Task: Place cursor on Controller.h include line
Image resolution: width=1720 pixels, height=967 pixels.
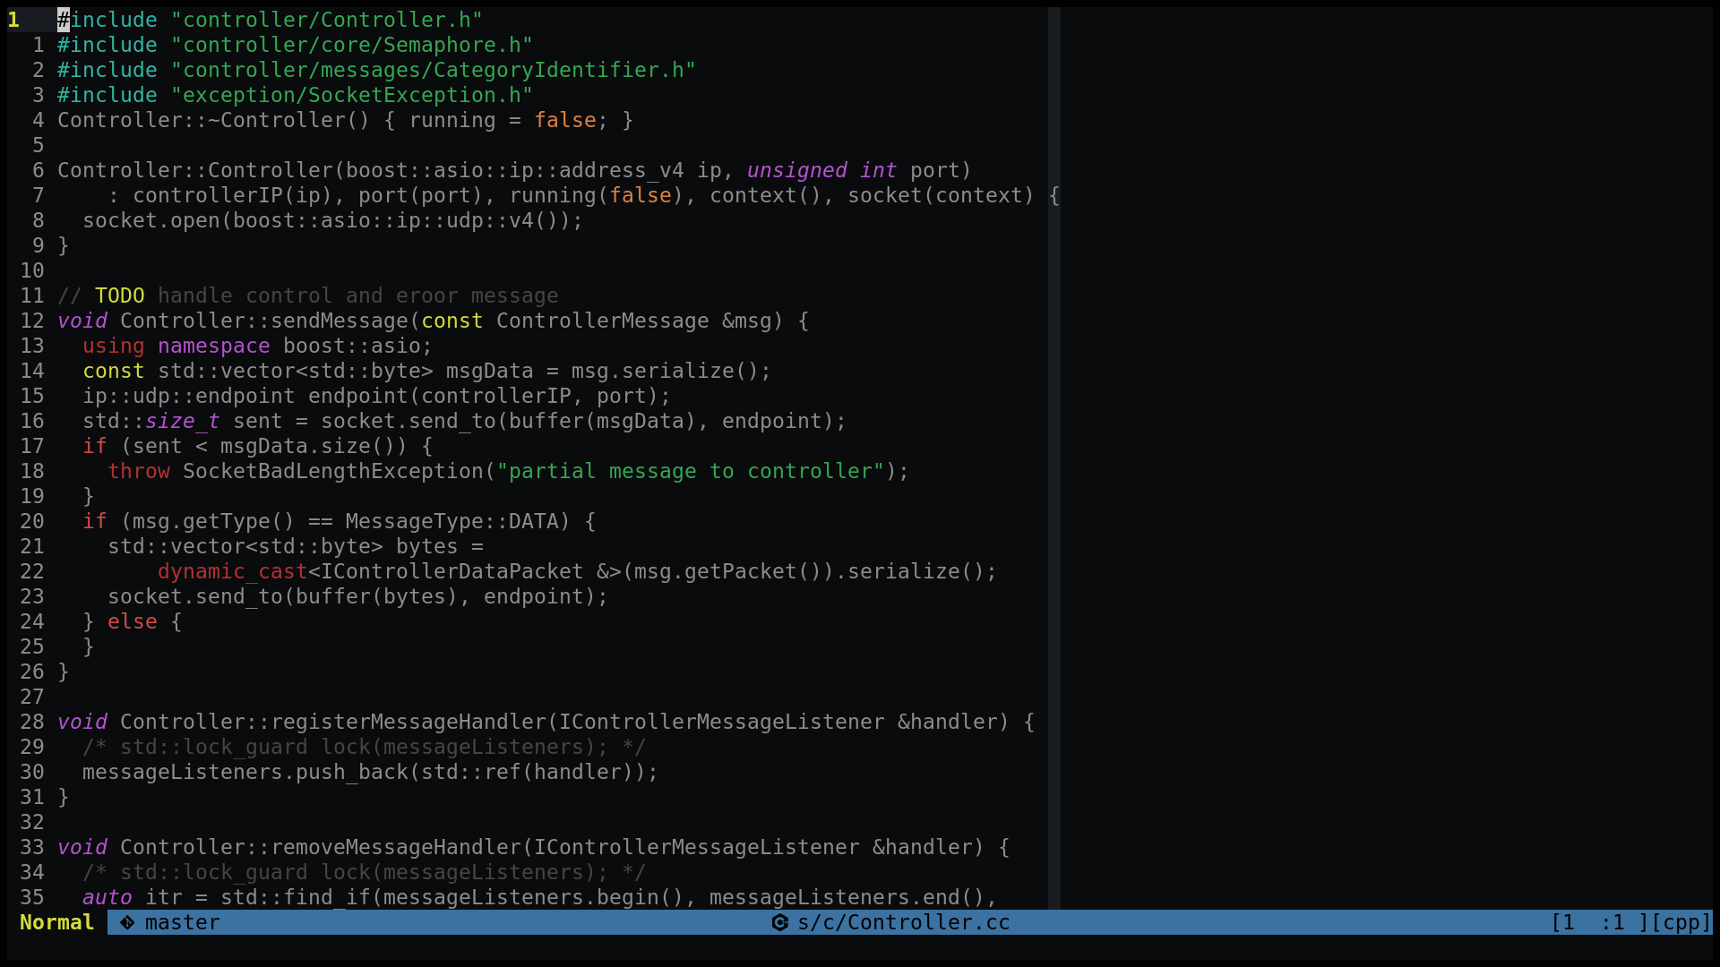Action: pos(269,20)
